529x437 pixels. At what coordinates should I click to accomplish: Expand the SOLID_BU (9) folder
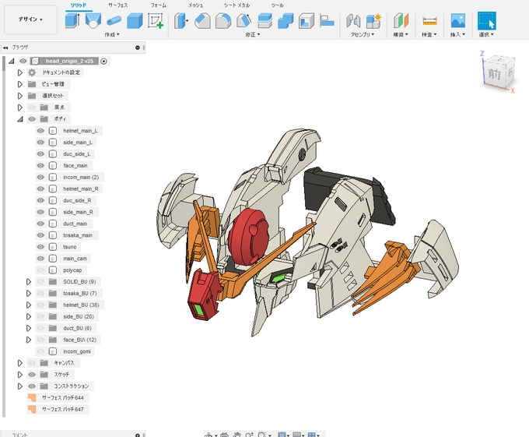coord(29,282)
